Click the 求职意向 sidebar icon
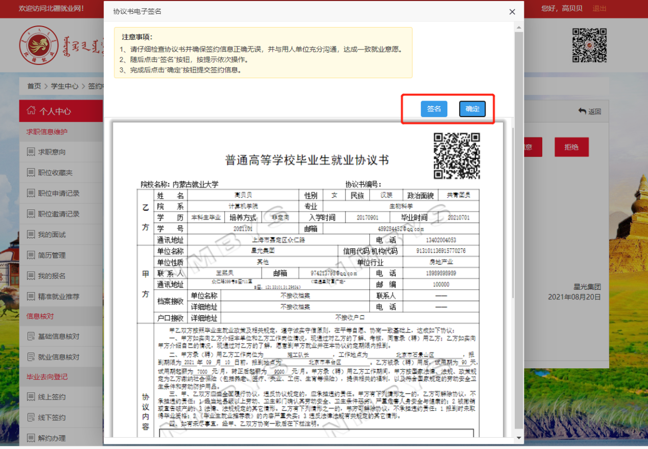This screenshot has height=449, width=648. [31, 152]
